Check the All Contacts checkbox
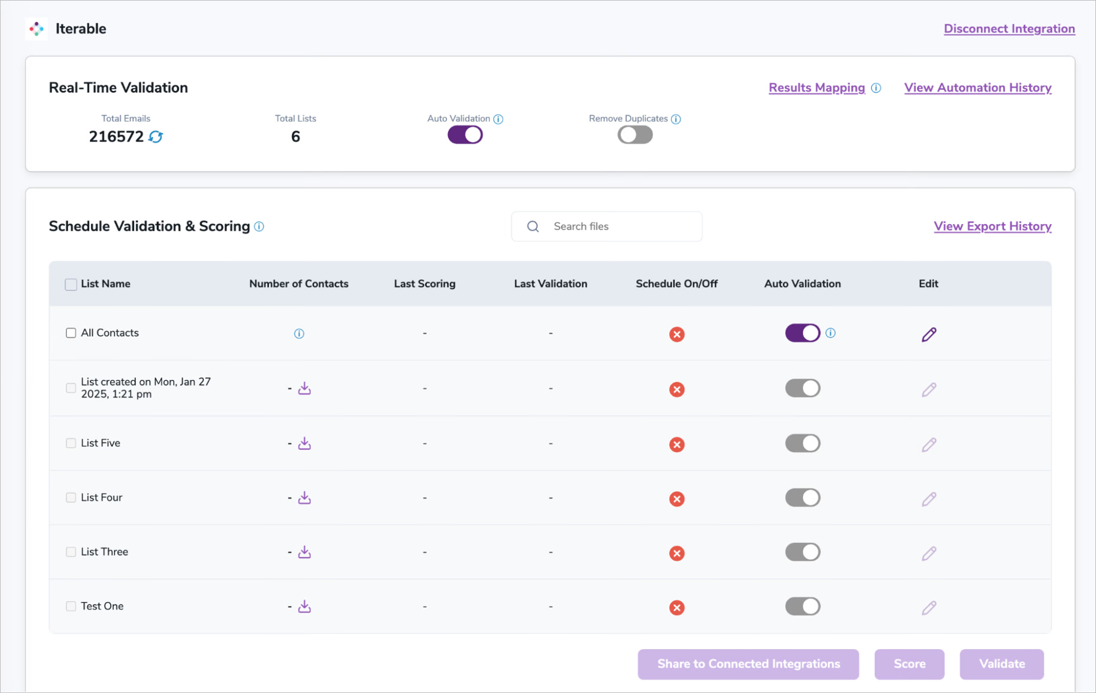1096x693 pixels. tap(71, 333)
